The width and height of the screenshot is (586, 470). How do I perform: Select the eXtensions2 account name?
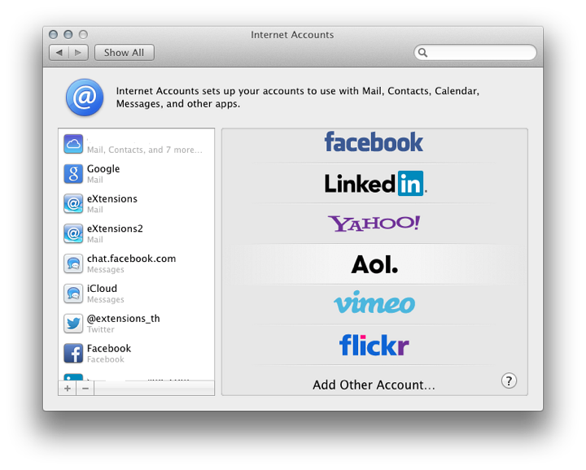(x=115, y=228)
